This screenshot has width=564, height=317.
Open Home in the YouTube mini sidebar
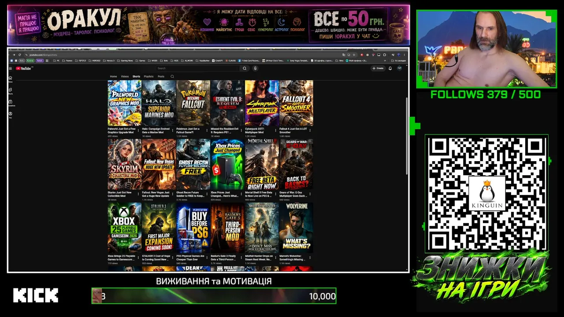(x=11, y=79)
